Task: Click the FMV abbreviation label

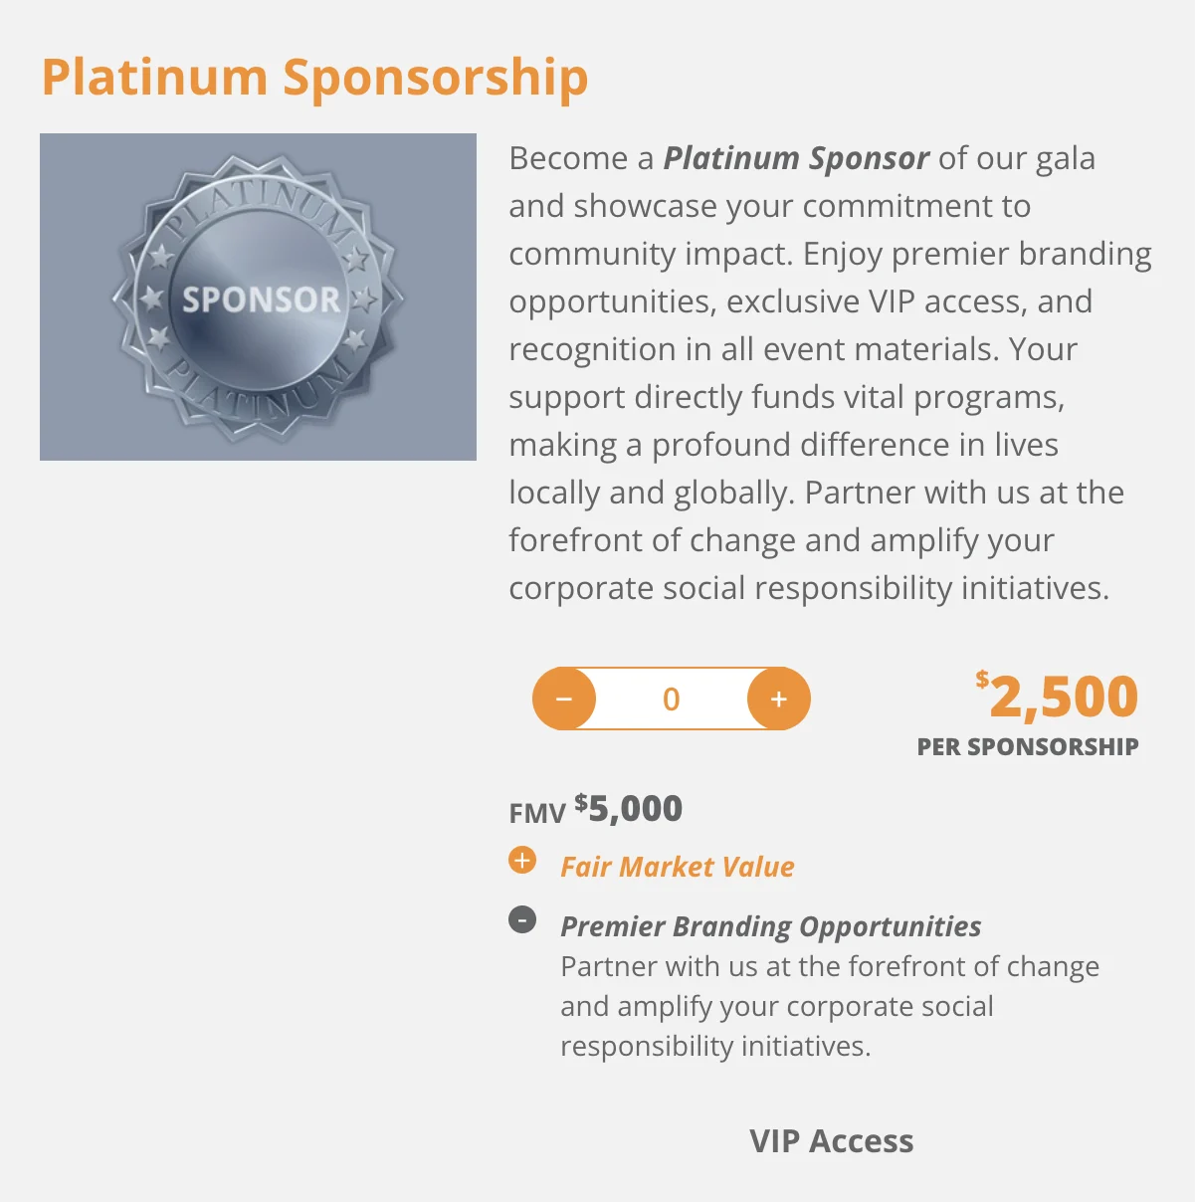Action: click(x=537, y=813)
